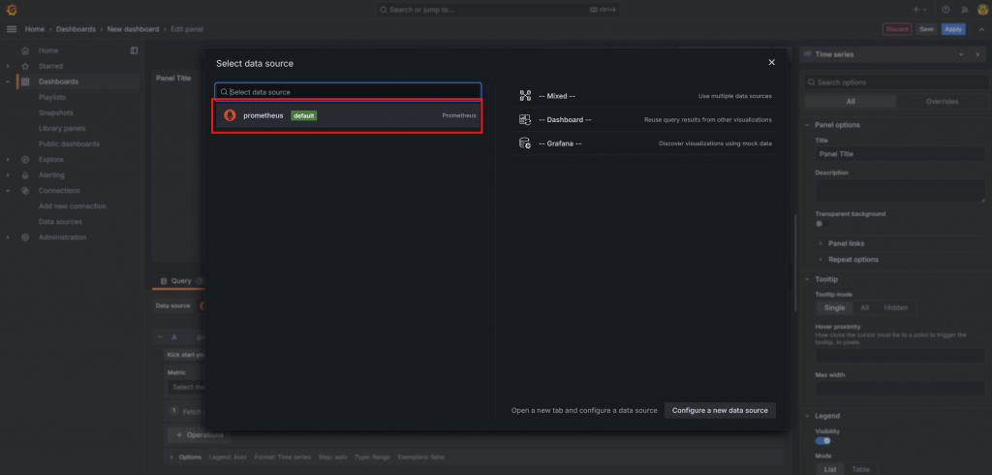Select Single tooltip mode

(x=834, y=308)
